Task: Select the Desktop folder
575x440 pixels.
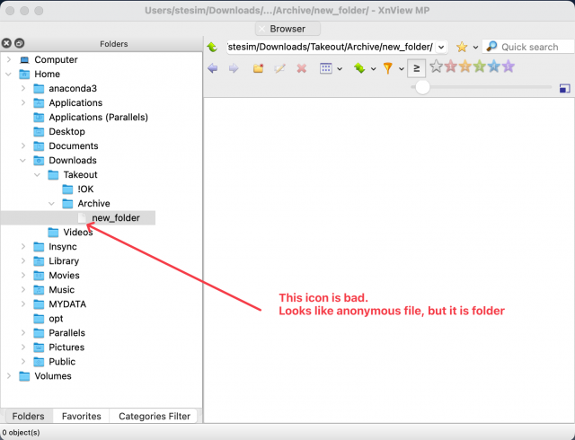Action: point(66,132)
